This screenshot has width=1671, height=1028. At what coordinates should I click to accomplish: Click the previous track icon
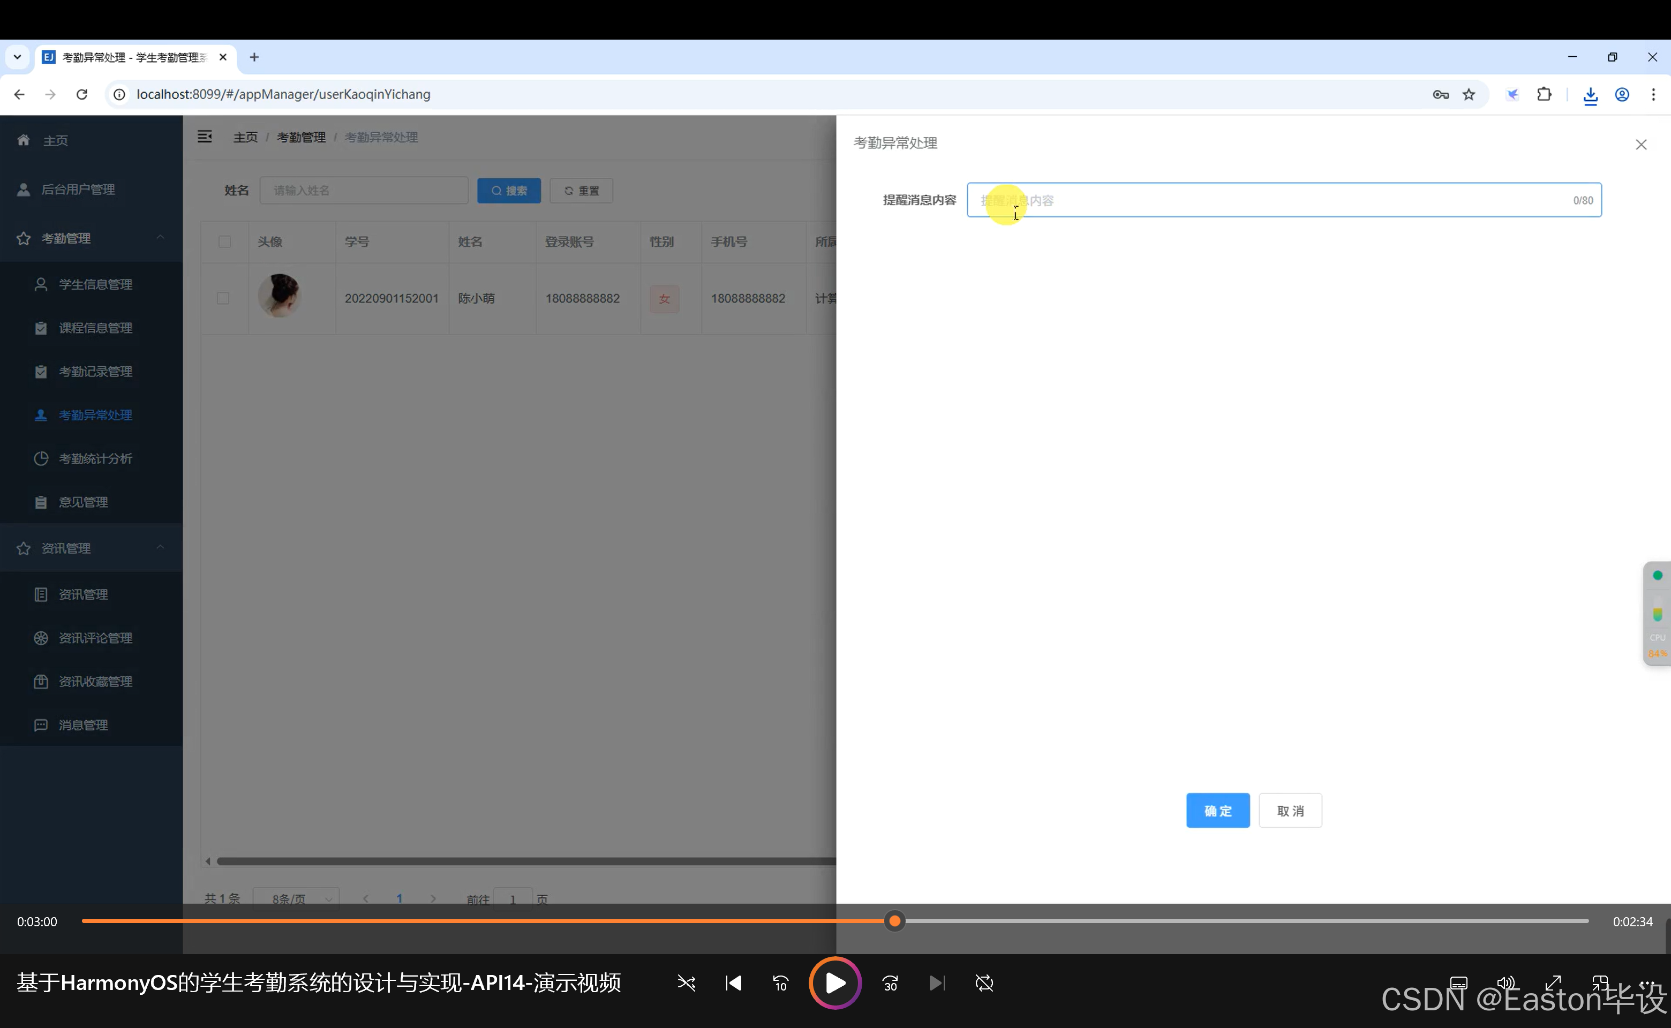click(733, 982)
